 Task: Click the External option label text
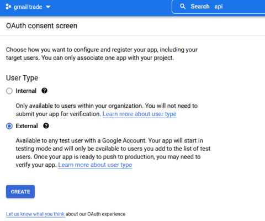26,126
